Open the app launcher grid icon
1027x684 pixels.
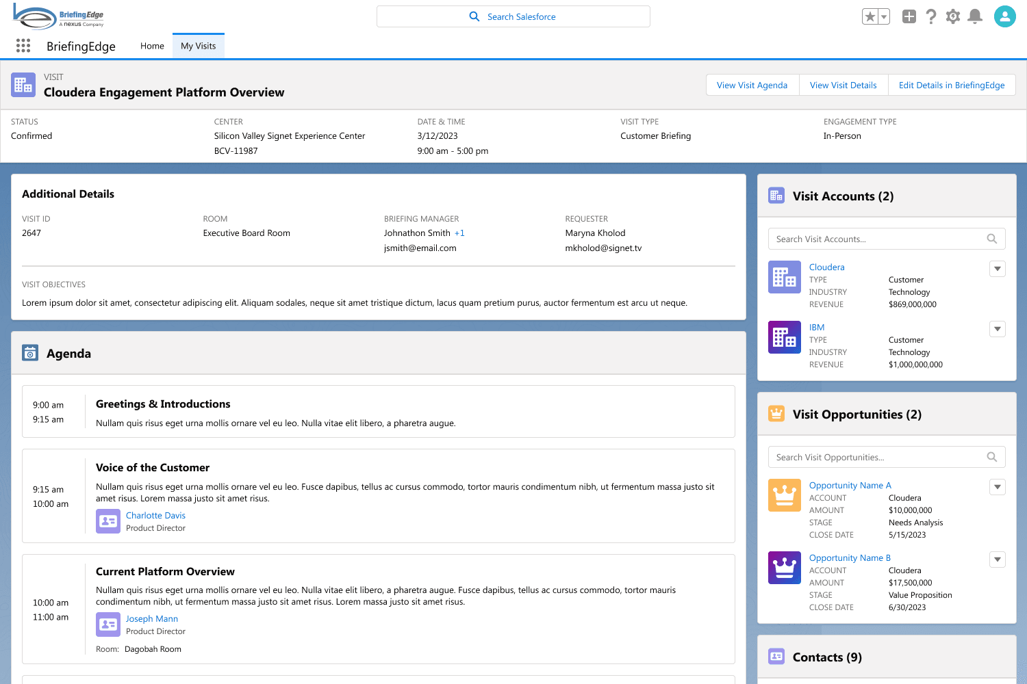[23, 45]
